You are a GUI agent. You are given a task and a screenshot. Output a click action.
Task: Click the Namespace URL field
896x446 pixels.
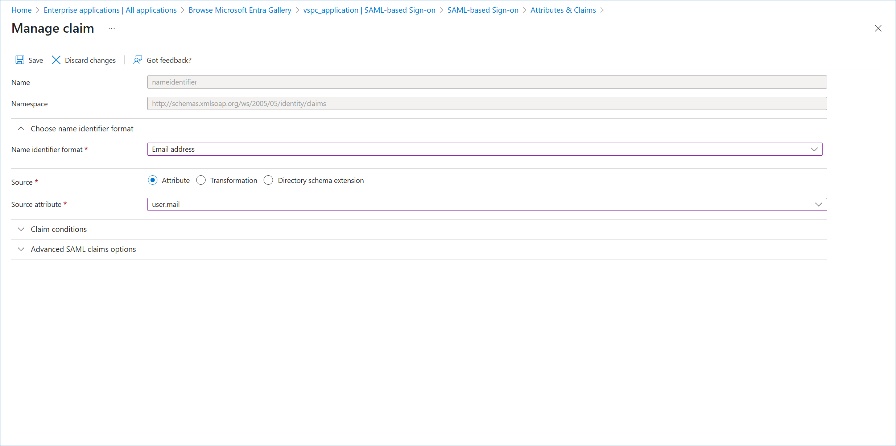coord(487,103)
